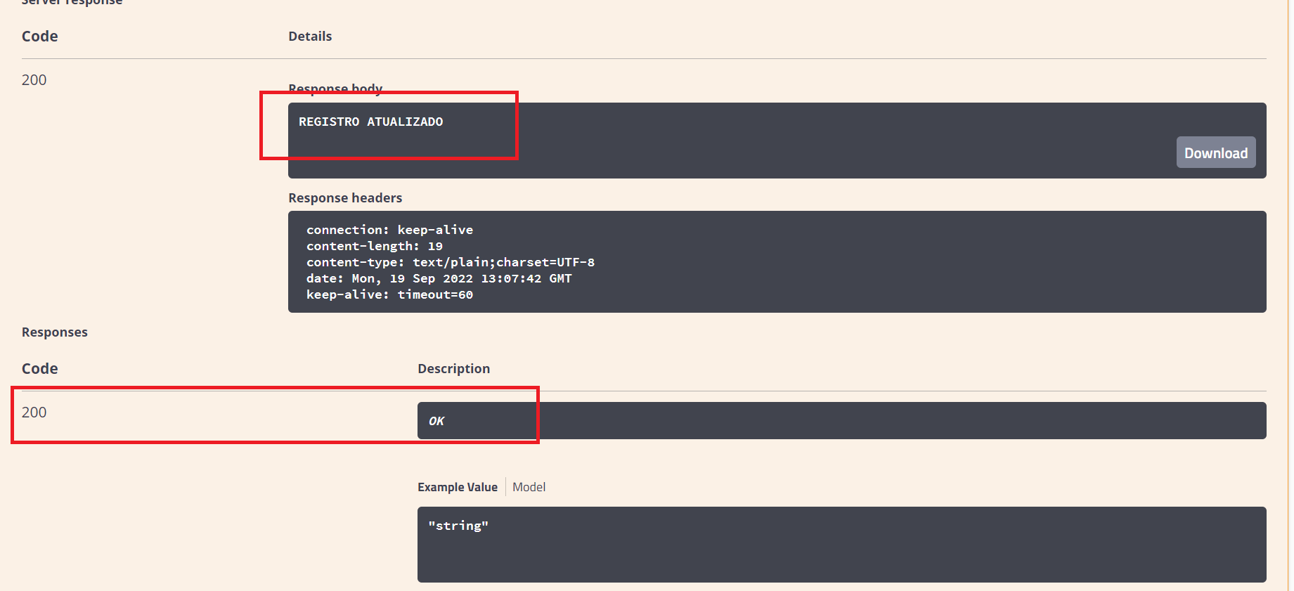
Task: Click the Responses section heading
Action: tap(55, 332)
